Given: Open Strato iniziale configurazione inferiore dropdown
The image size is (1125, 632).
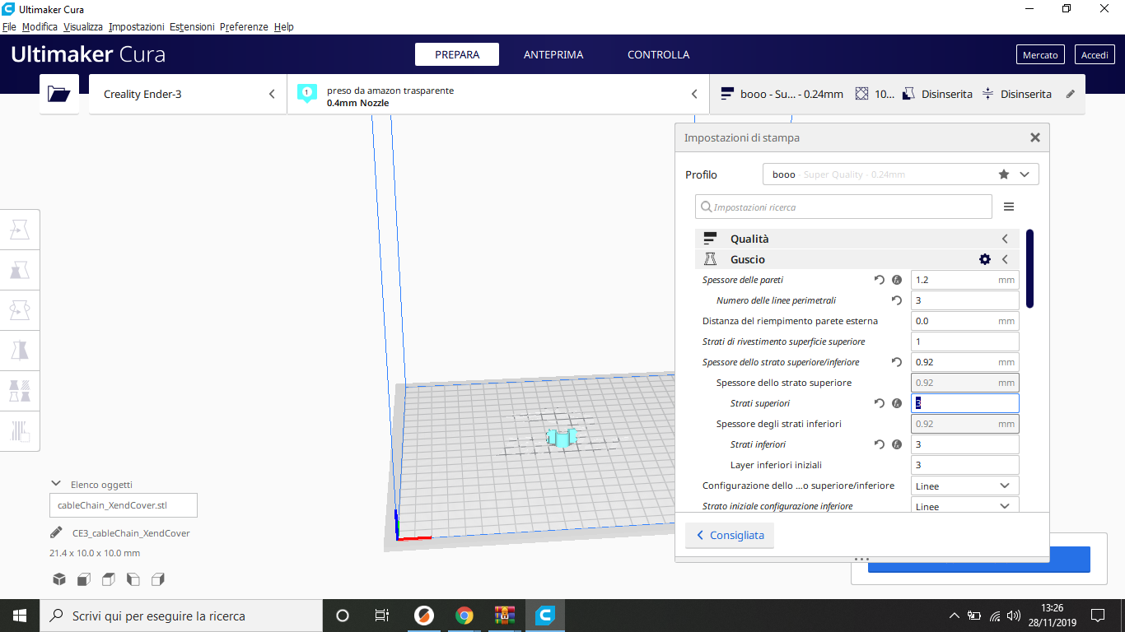Looking at the screenshot, I should coord(965,505).
